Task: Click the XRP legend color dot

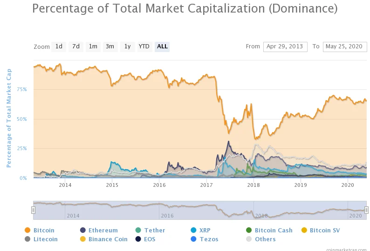Action: (193, 230)
